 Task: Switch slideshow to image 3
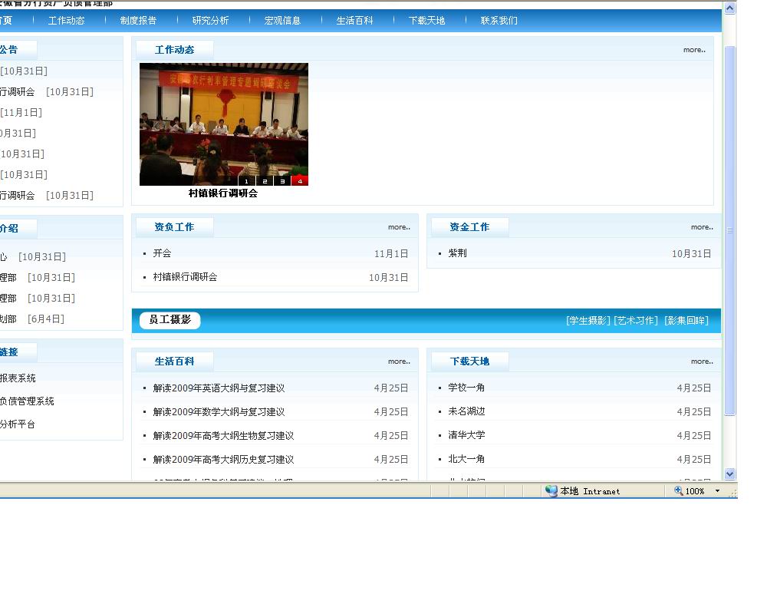pos(282,181)
